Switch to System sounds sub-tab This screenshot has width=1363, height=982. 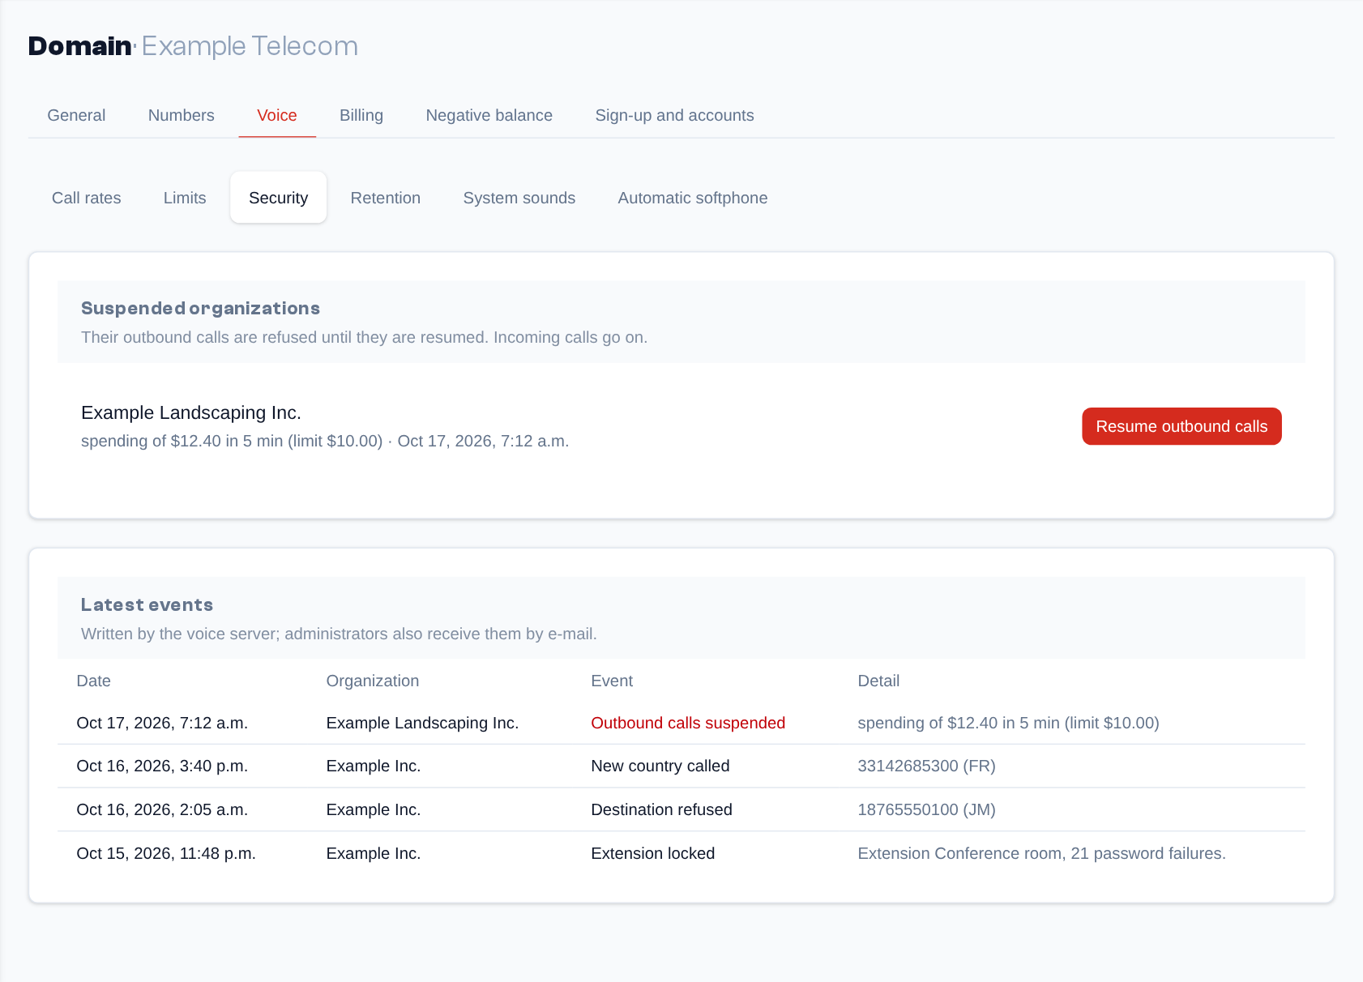pos(519,198)
